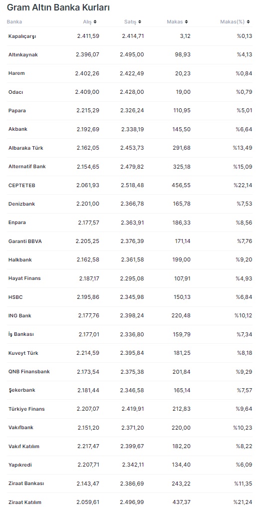Sort by Satış column arrow icon
Screen dimensions: 258x507
pos(140,22)
